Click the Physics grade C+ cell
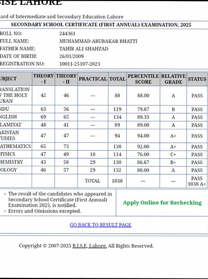The height and width of the screenshot is (279, 208). click(x=173, y=155)
